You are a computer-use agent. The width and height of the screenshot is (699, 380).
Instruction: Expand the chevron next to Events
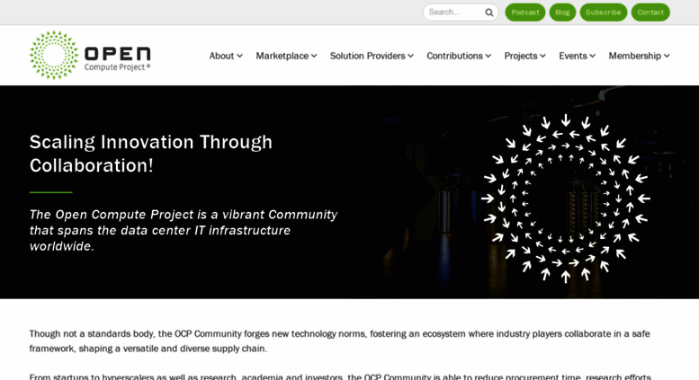click(x=592, y=56)
